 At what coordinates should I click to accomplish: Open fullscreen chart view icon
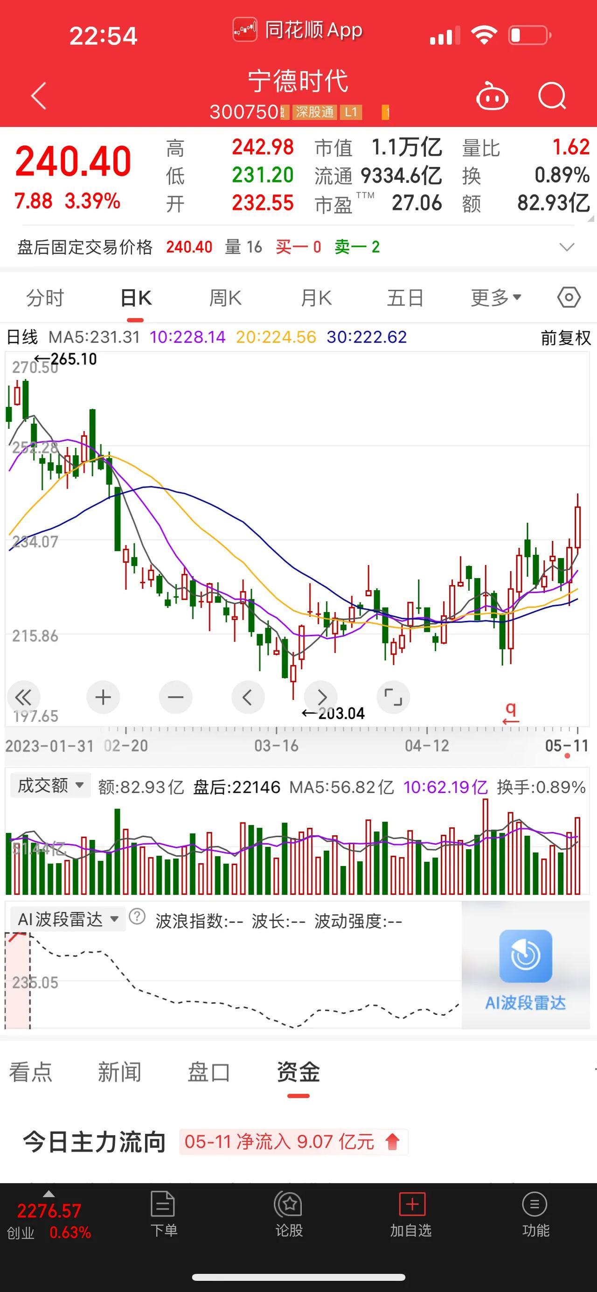[393, 697]
